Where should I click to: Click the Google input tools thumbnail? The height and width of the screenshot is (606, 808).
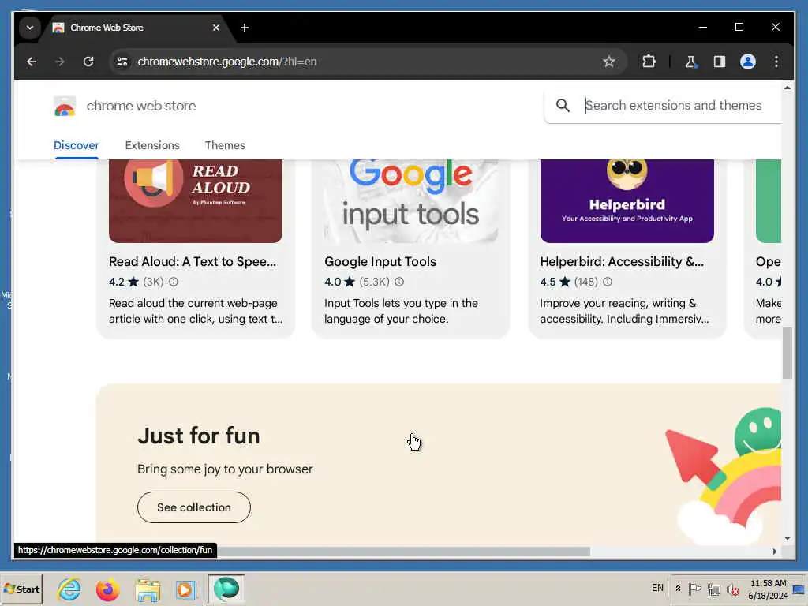410,201
